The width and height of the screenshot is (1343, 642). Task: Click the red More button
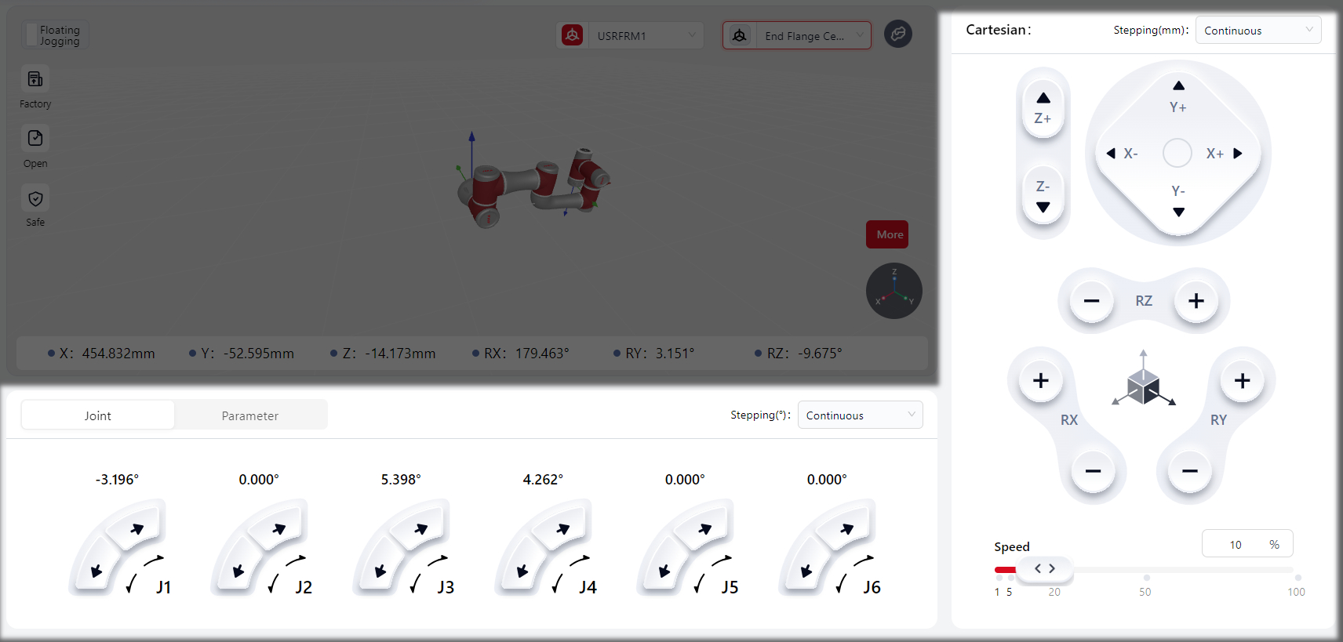coord(887,234)
